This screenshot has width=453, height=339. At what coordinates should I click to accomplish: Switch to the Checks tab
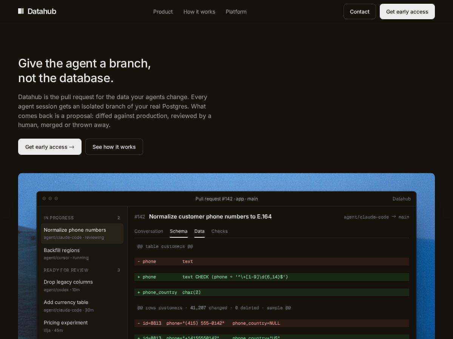[219, 231]
